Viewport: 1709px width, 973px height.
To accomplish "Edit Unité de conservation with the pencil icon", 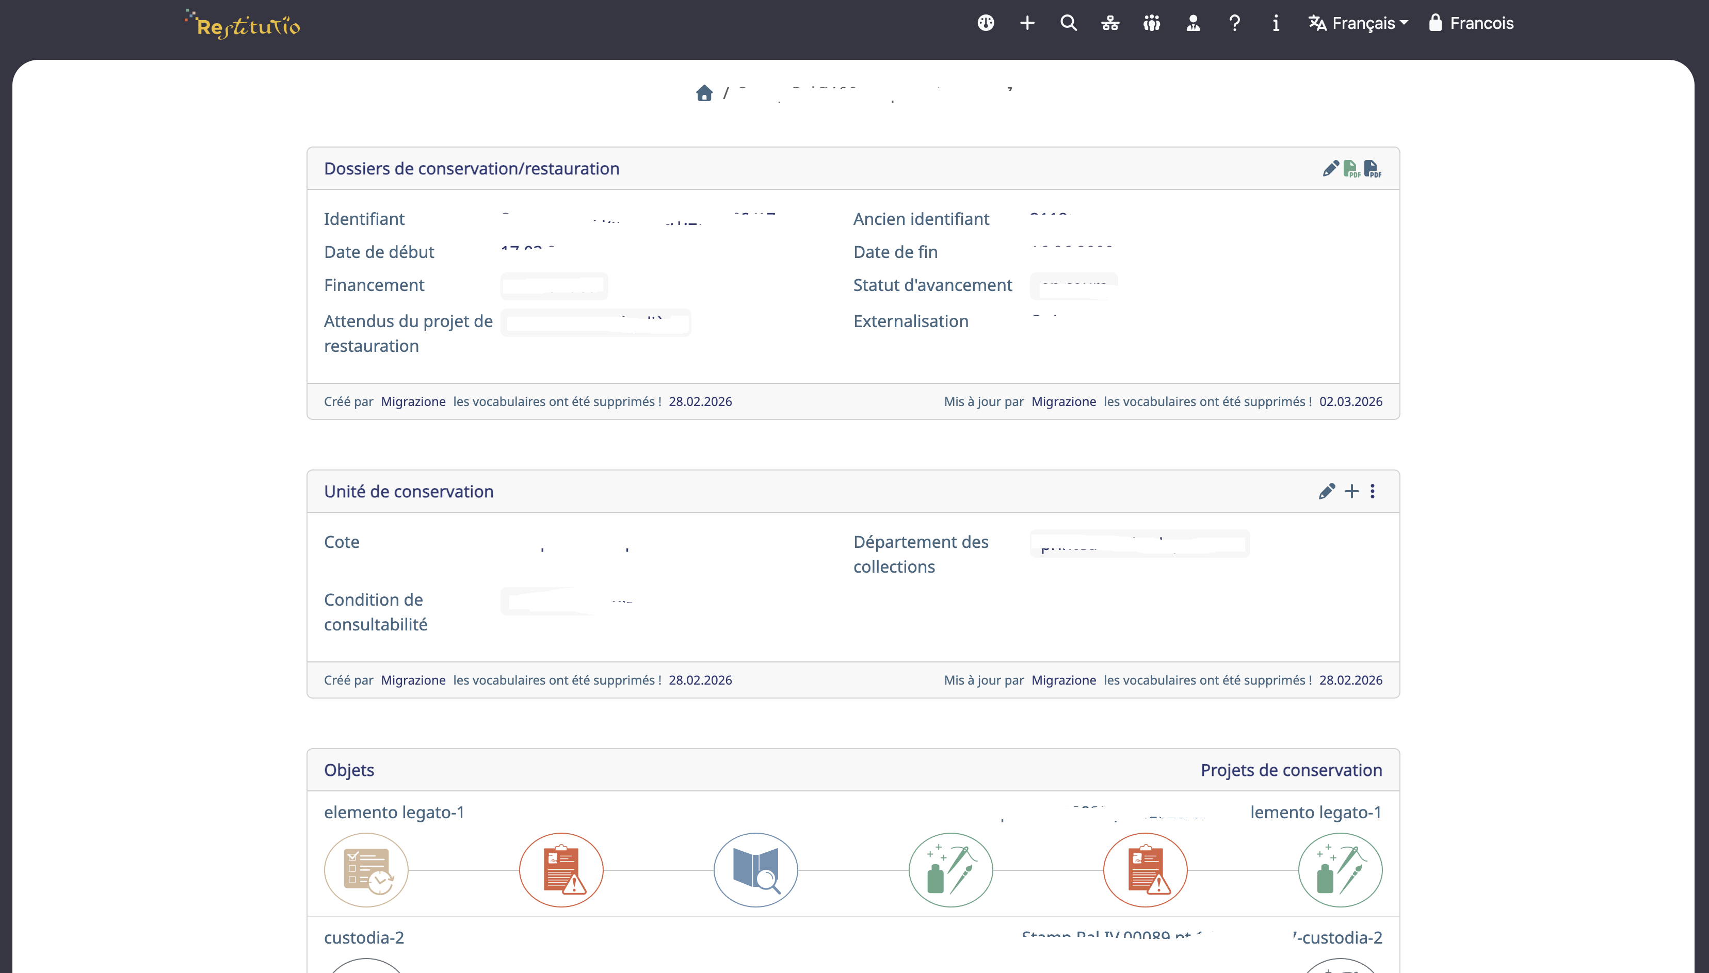I will 1327,491.
